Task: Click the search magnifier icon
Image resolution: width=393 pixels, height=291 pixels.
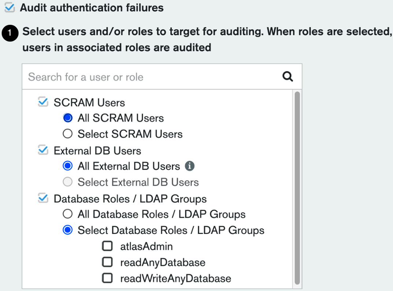Action: click(x=288, y=77)
